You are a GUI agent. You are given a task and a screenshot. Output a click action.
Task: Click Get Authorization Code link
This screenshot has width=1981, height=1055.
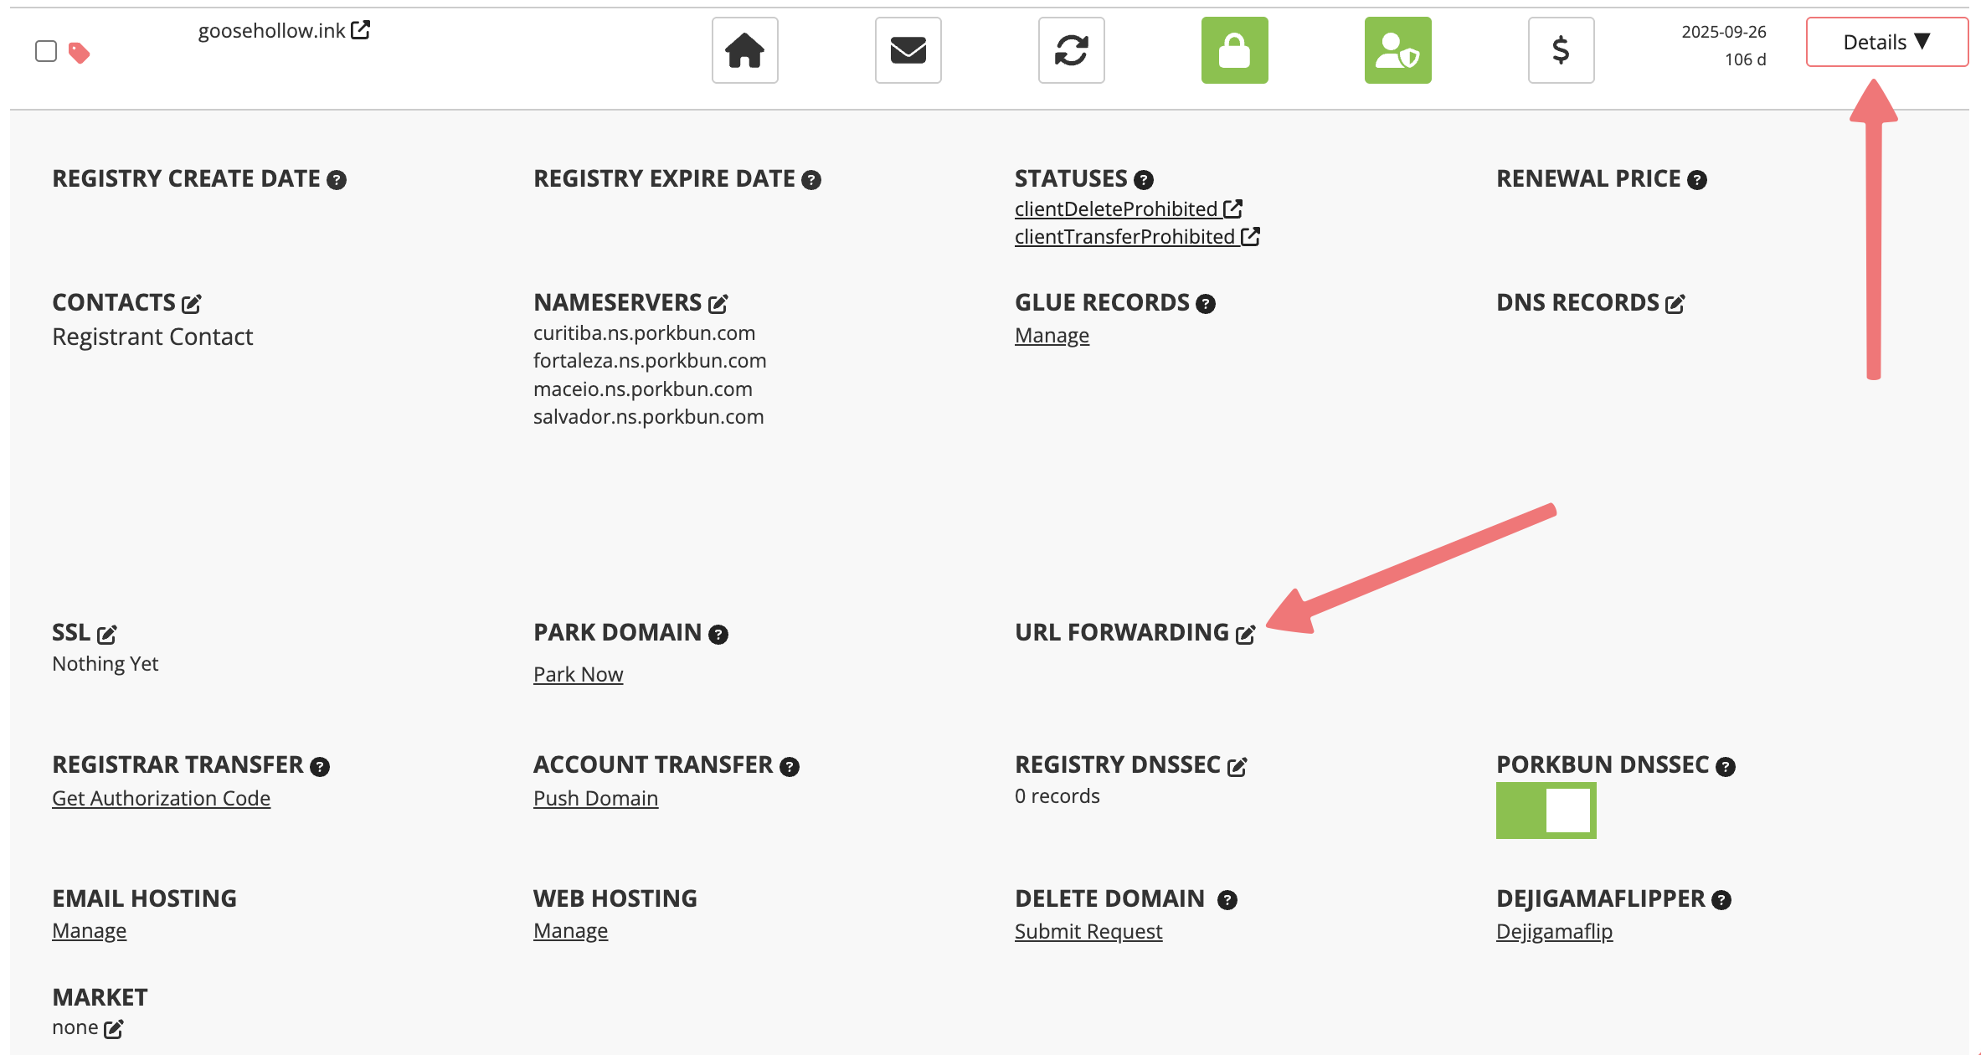pyautogui.click(x=161, y=798)
